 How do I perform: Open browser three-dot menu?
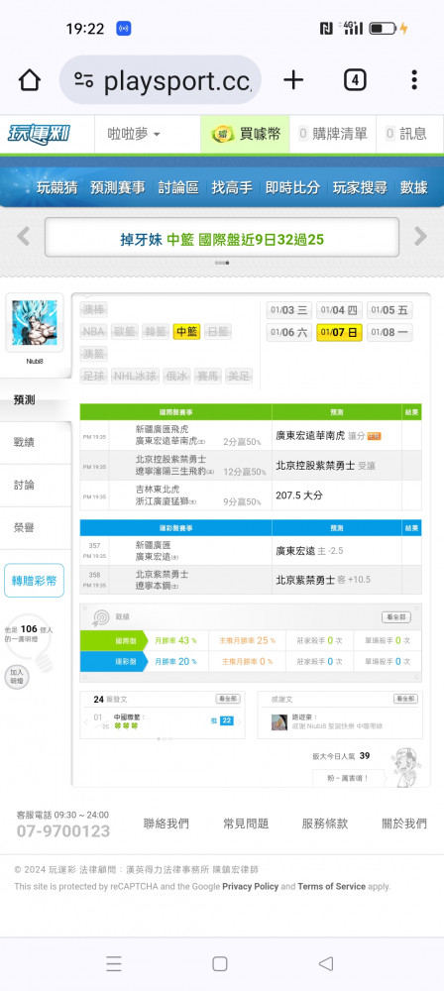pos(414,80)
